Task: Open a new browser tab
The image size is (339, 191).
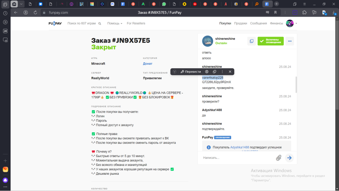Action: coord(277,4)
